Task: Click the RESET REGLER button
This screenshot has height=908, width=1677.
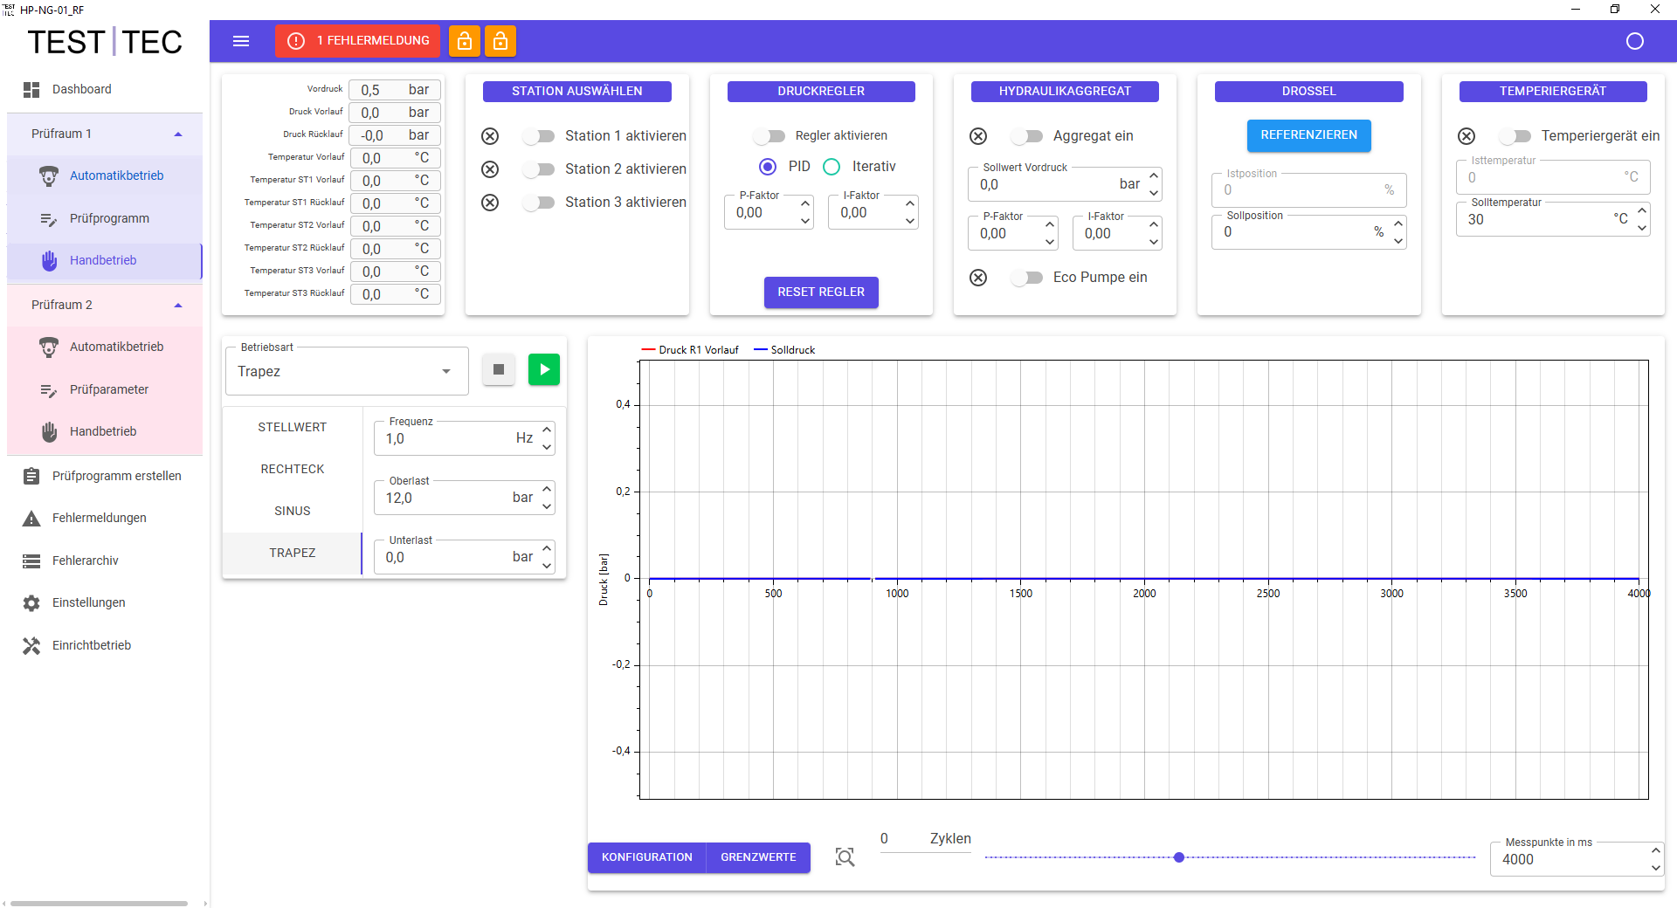Action: coord(821,292)
